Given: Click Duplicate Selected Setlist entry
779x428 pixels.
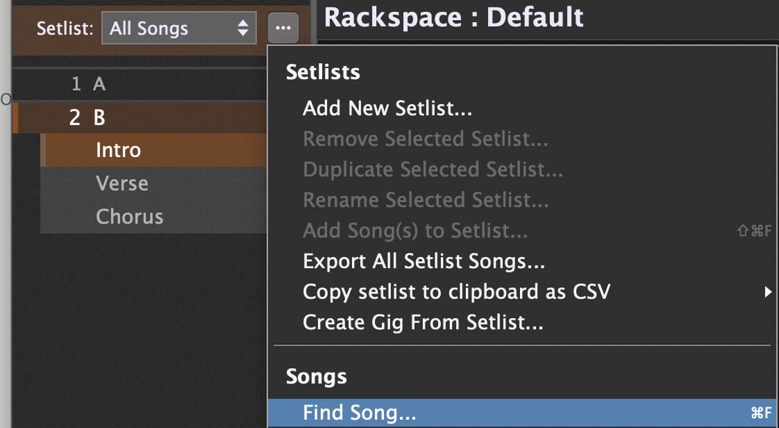Looking at the screenshot, I should (x=433, y=170).
